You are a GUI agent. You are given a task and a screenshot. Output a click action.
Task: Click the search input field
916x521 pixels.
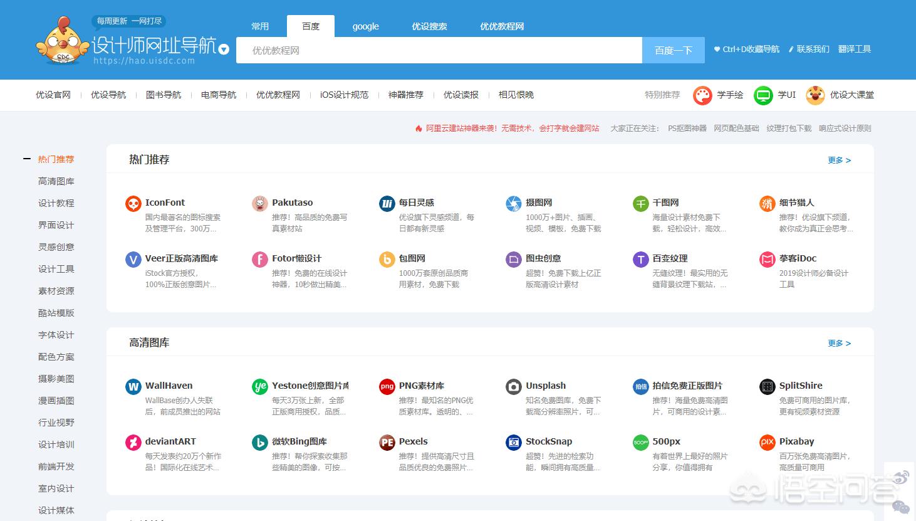(x=439, y=50)
